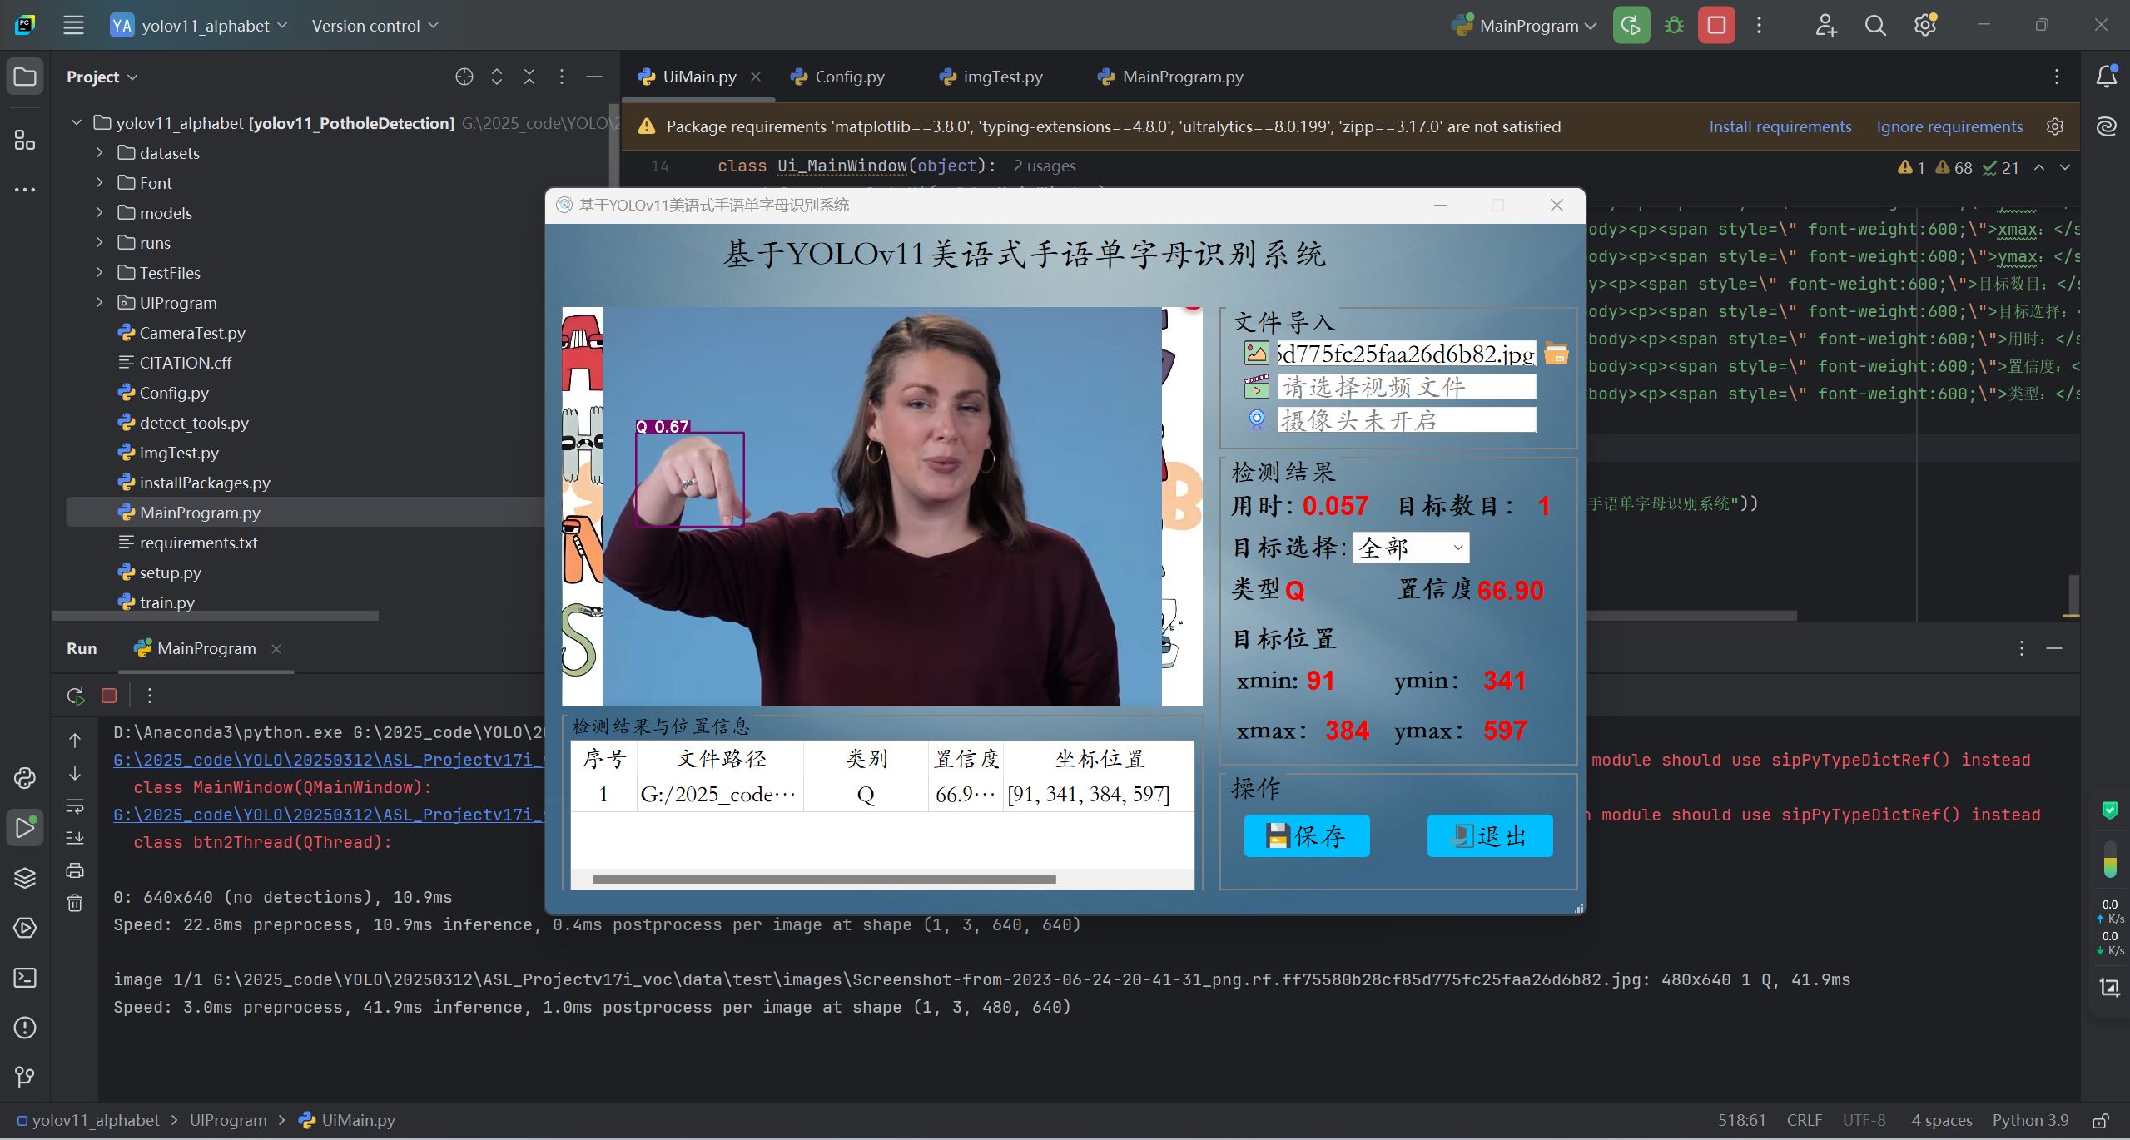Viewport: 2130px width, 1140px height.
Task: Open Search Everywhere magnifier
Action: (1874, 25)
